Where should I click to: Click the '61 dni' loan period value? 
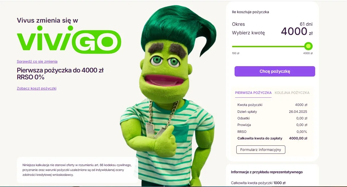click(x=306, y=24)
